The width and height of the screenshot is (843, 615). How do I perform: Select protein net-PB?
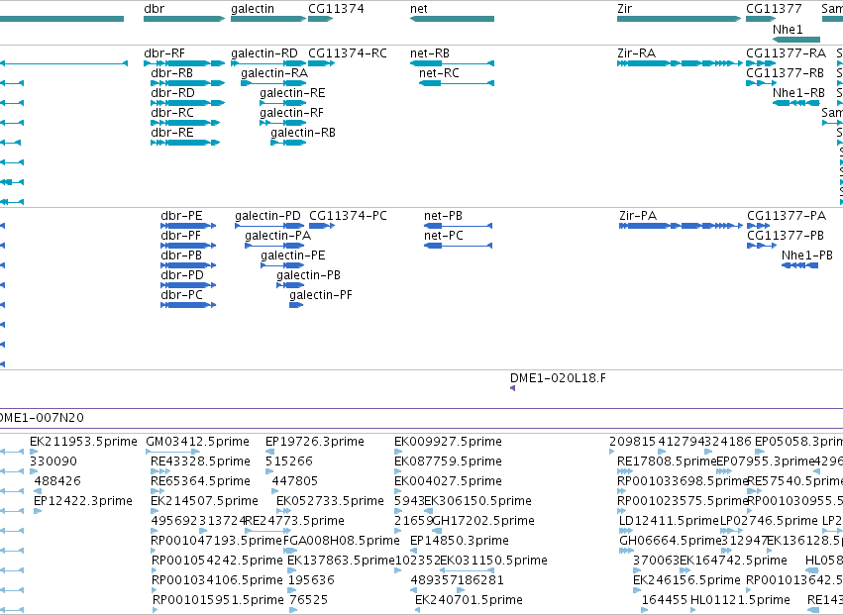(x=458, y=227)
